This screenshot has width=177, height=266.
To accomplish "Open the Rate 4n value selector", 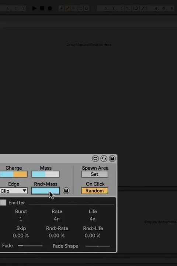I will coord(57,219).
